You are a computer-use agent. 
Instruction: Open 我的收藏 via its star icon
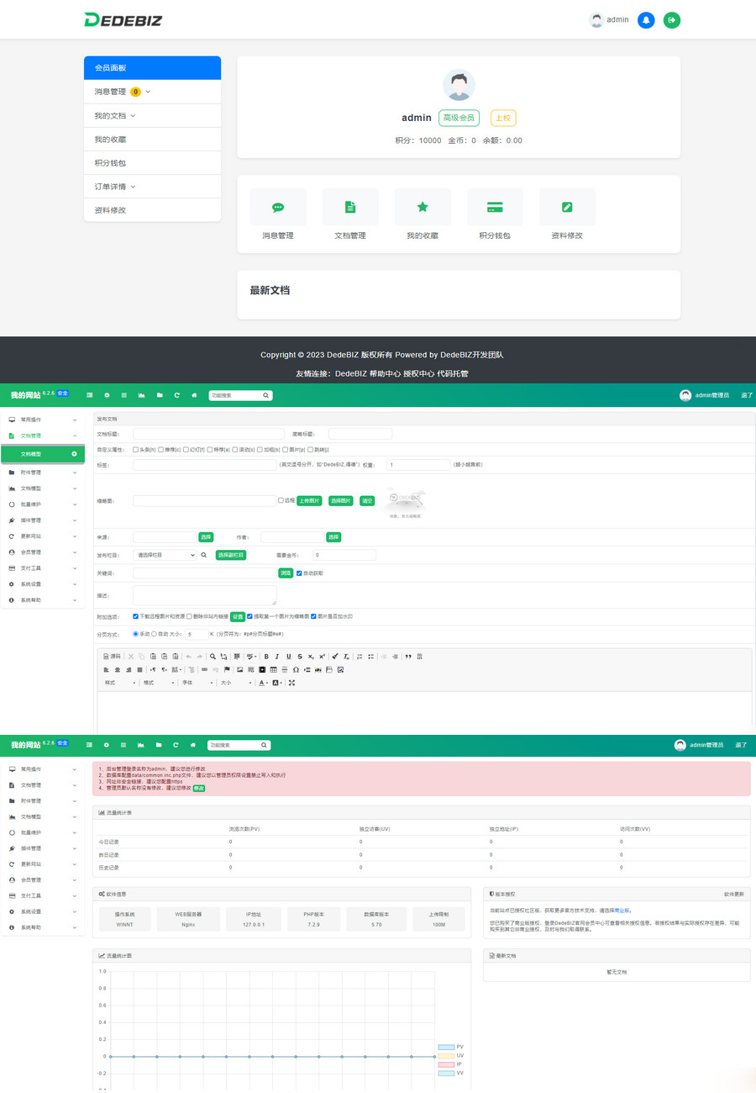pos(423,206)
